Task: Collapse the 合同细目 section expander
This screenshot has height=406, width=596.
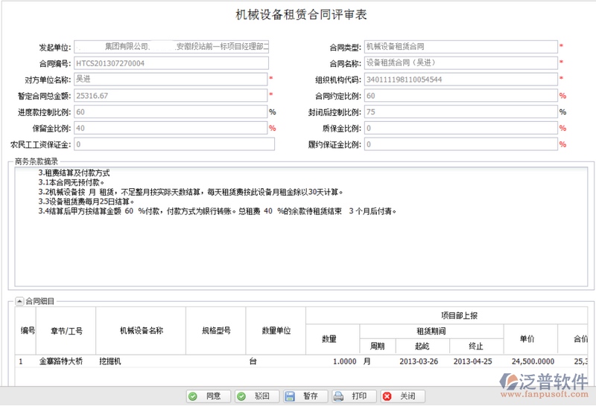Action: pos(19,301)
